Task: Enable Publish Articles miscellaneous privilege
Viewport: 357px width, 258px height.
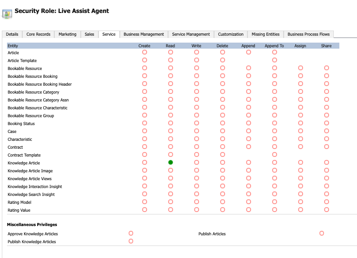Action: click(x=322, y=233)
